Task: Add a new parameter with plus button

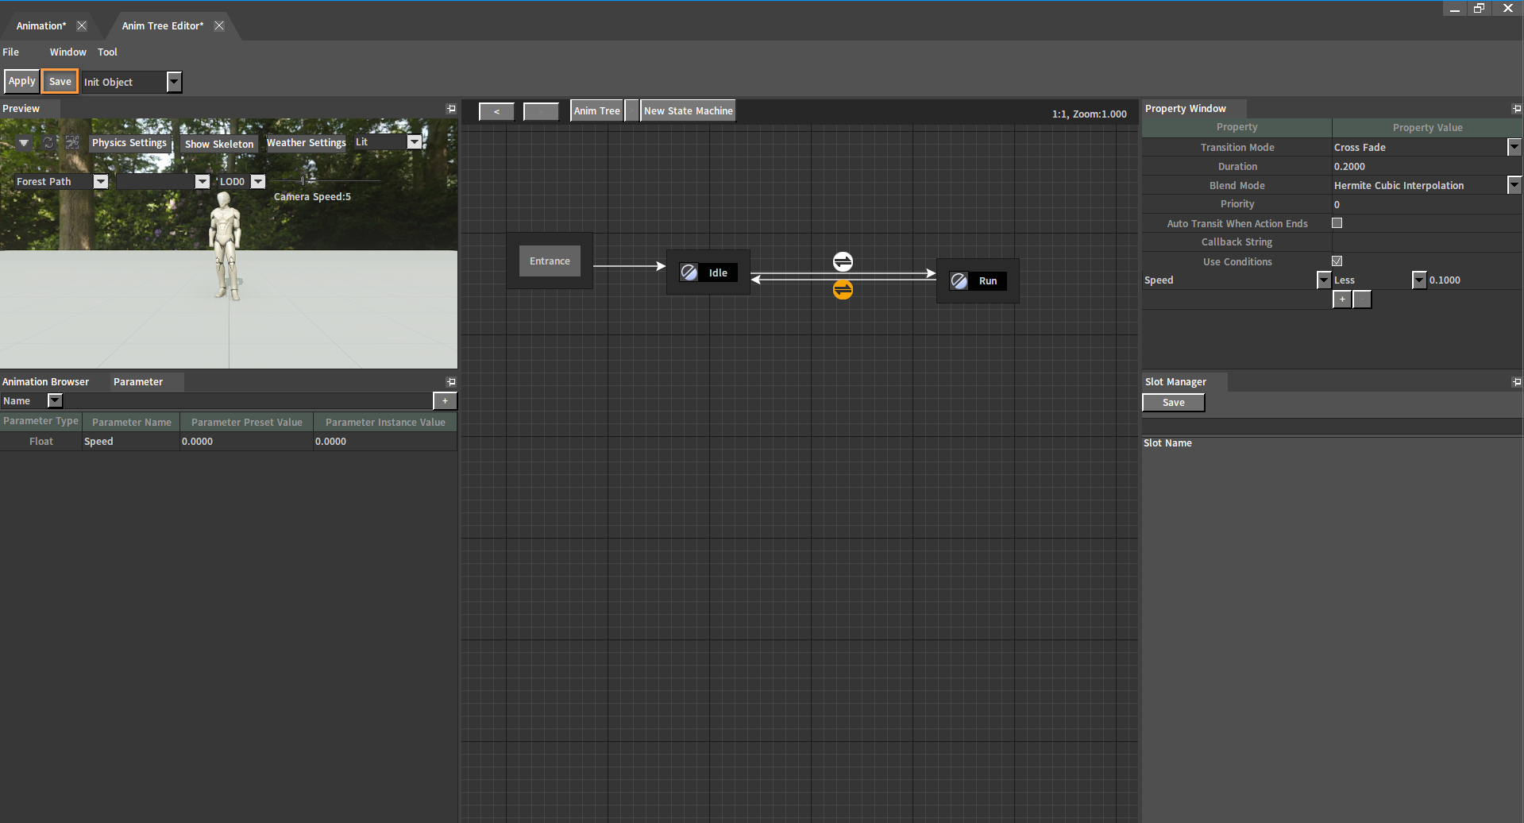Action: [x=445, y=401]
